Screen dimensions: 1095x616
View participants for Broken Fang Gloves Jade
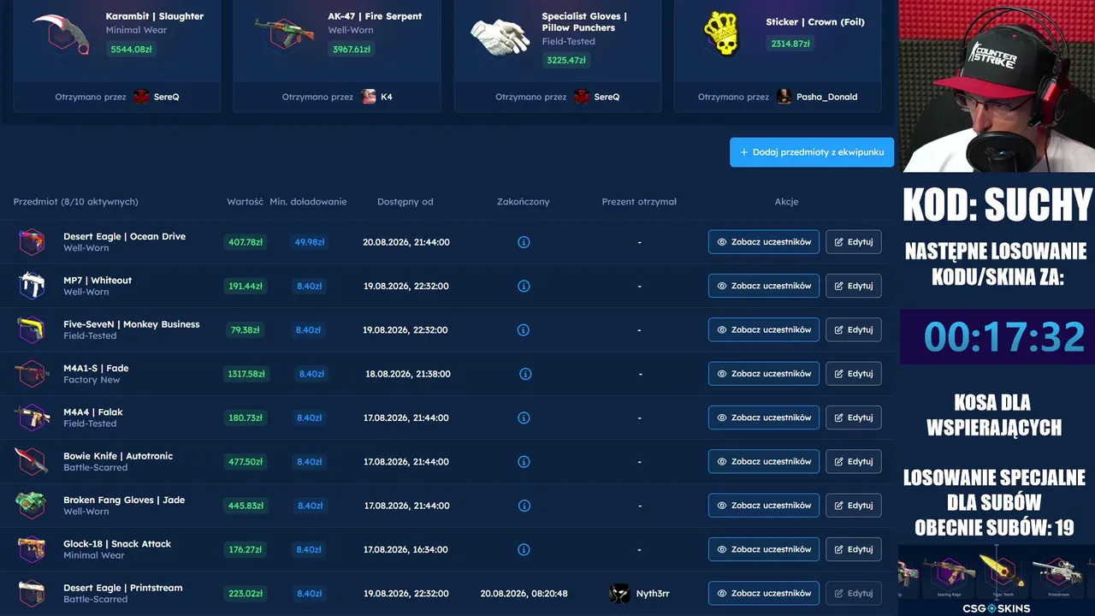(764, 506)
